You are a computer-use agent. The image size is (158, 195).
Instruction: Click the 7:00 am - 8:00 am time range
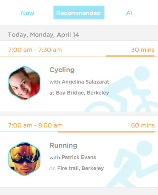(35, 125)
